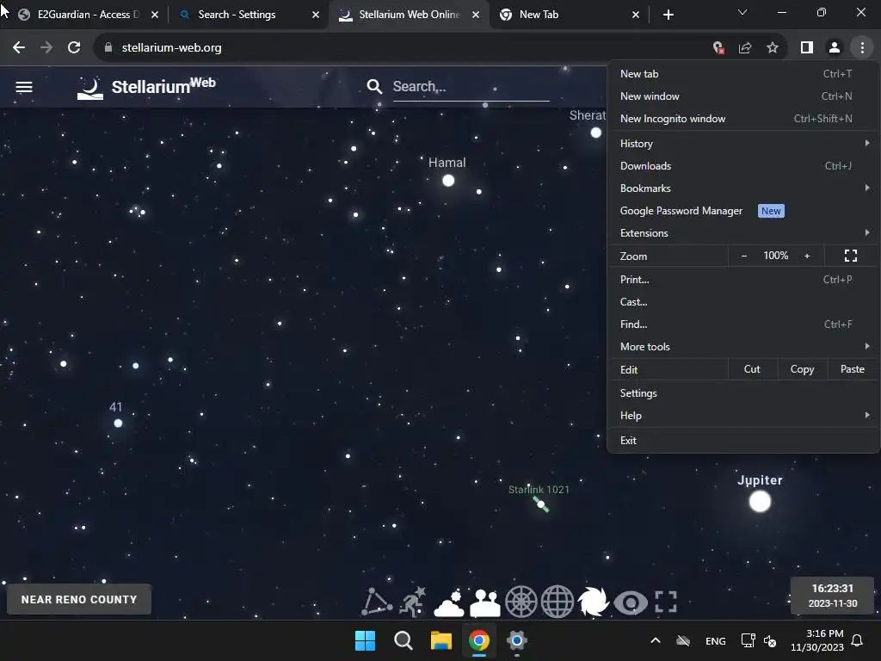Switch to the New Tab tab
881x661 pixels.
tap(570, 15)
